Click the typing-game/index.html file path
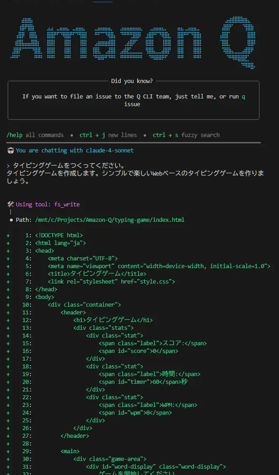This screenshot has width=279, height=475. tap(110, 220)
